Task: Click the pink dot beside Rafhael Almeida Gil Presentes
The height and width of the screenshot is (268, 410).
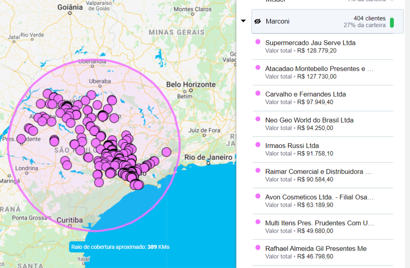Action: [x=258, y=248]
